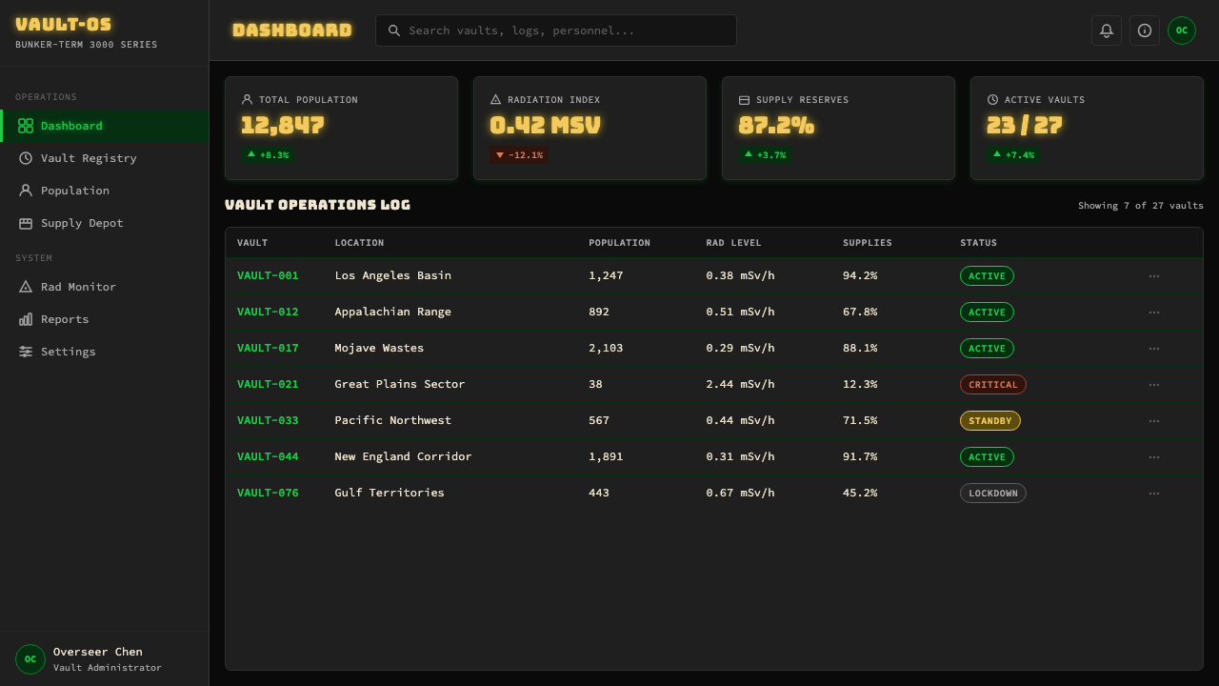Click the info circle icon in header

coord(1145,30)
